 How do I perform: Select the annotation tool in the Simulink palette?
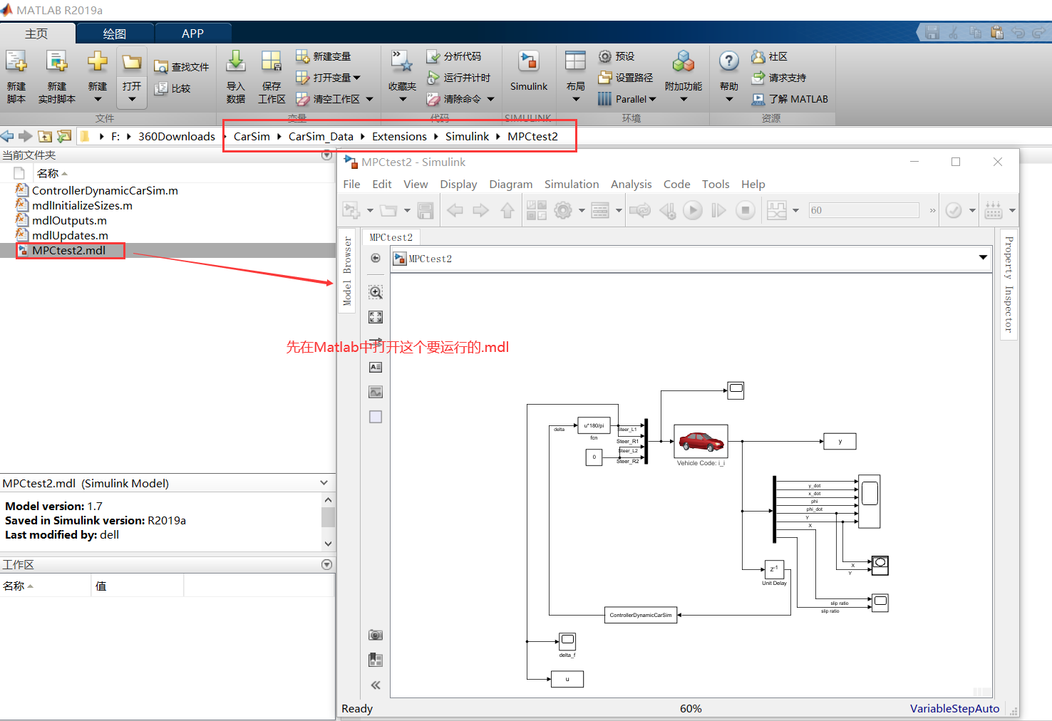tap(376, 367)
